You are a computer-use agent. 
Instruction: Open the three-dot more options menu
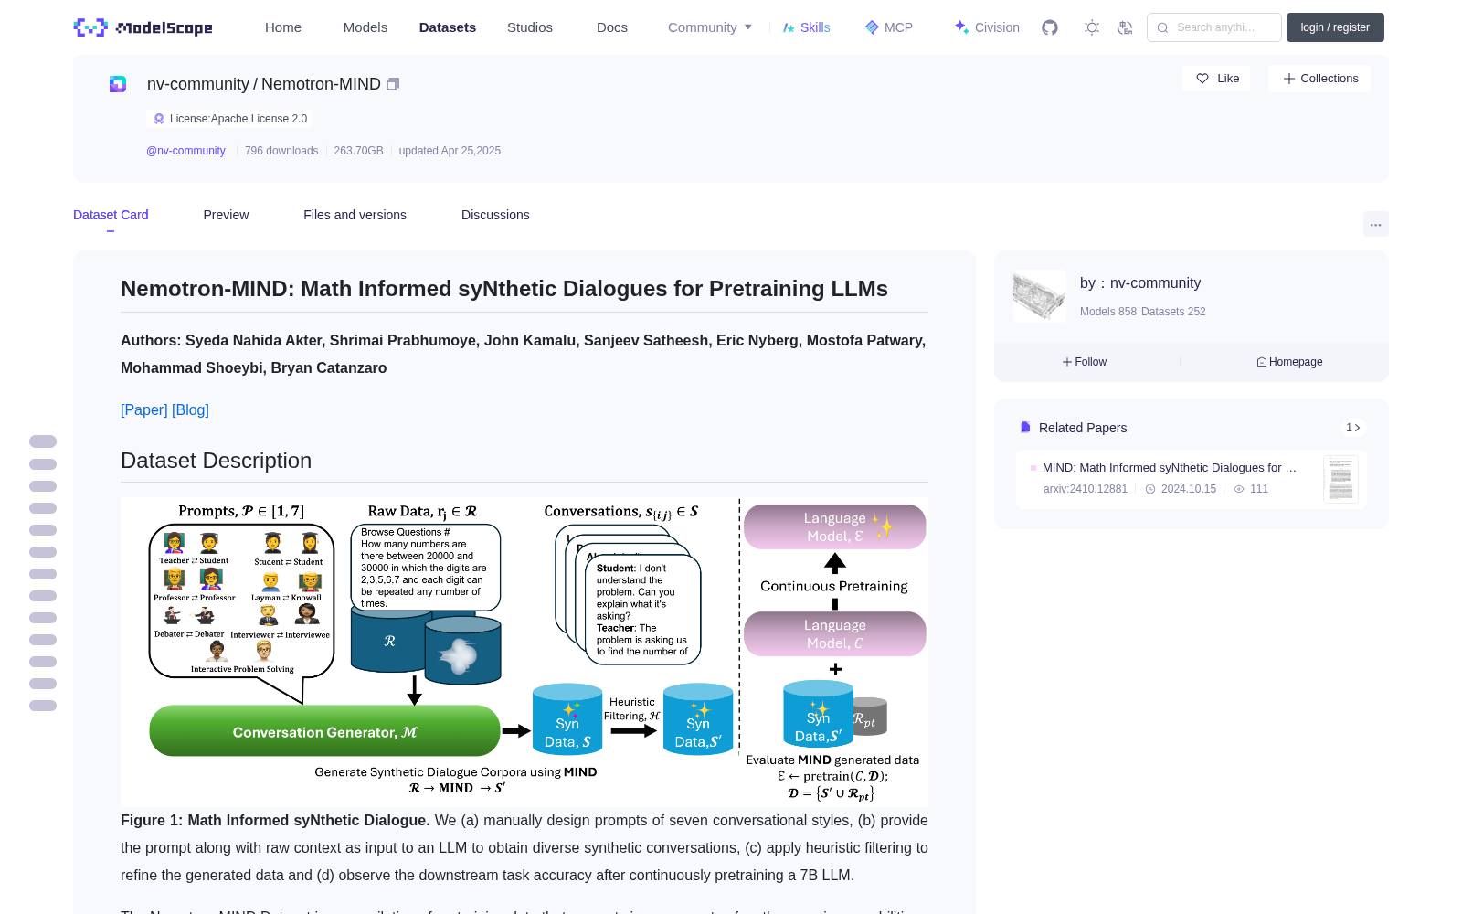point(1375,224)
